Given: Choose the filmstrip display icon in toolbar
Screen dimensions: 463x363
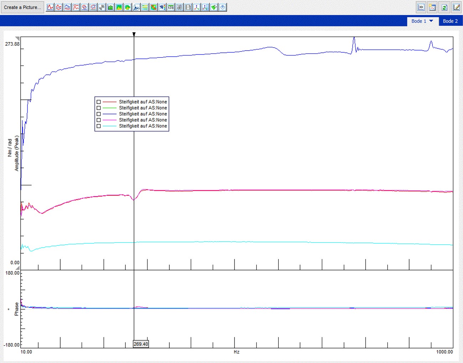Looking at the screenshot, I should point(188,7).
